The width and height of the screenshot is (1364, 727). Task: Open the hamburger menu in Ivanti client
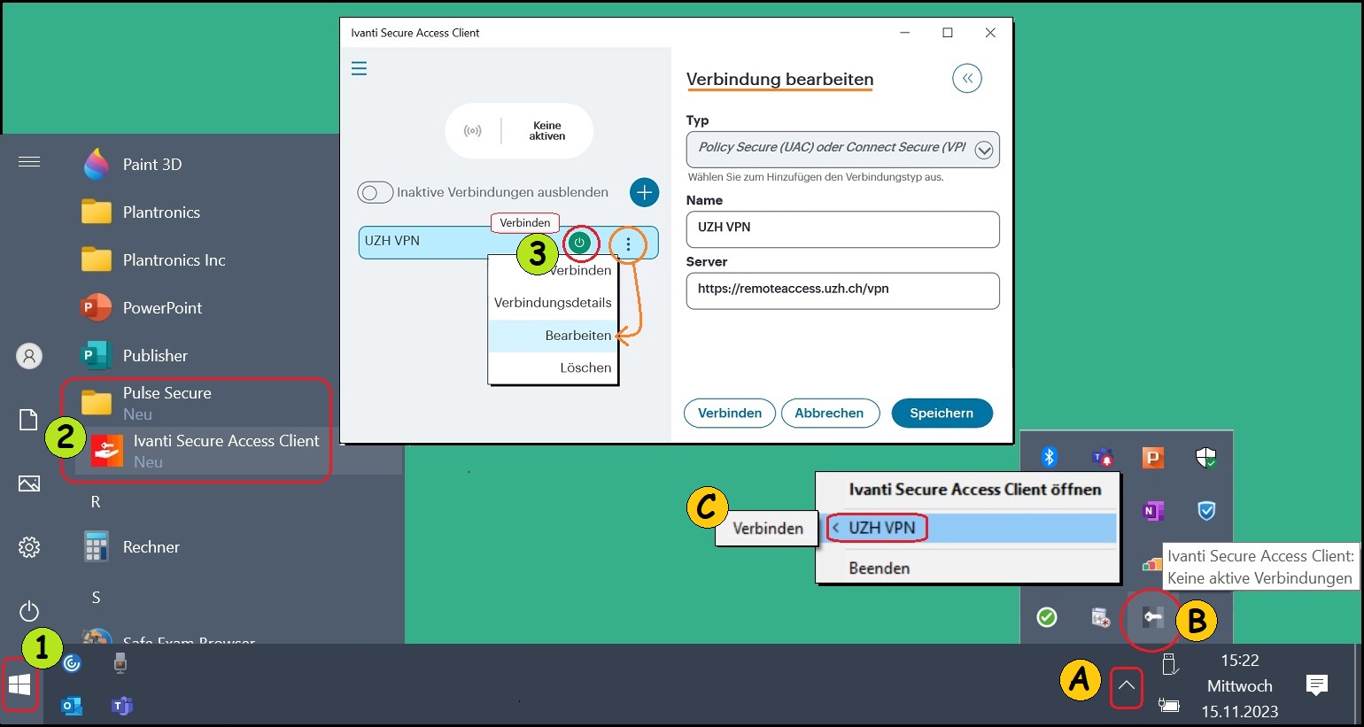pyautogui.click(x=359, y=69)
